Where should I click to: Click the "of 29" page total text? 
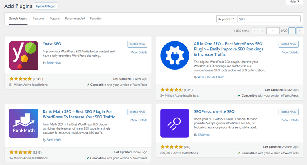pyautogui.click(x=284, y=31)
